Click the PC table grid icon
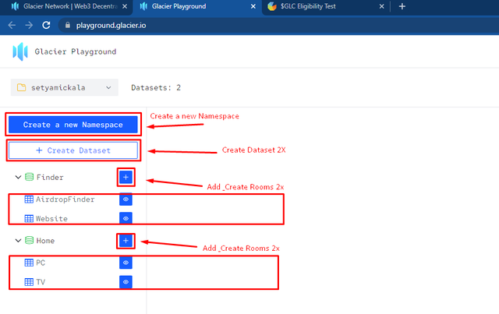 [x=29, y=263]
